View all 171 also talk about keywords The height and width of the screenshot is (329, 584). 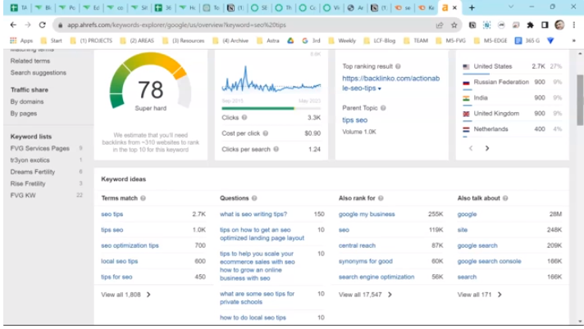tap(479, 295)
